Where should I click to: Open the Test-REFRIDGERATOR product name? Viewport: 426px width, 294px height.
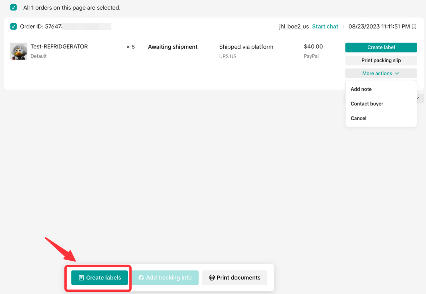pos(59,47)
